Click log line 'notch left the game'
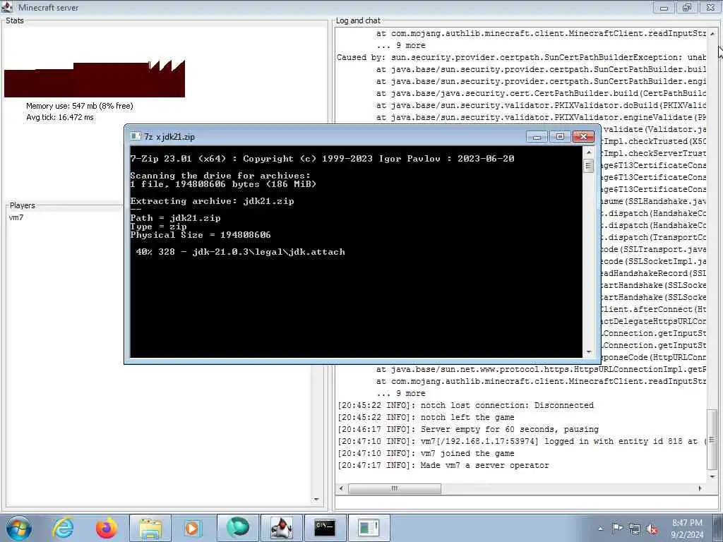Screen dimensions: 723x542 pyautogui.click(x=426, y=417)
